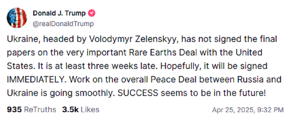The height and width of the screenshot is (118, 291).
Task: Click the Likes label
Action: (x=90, y=110)
